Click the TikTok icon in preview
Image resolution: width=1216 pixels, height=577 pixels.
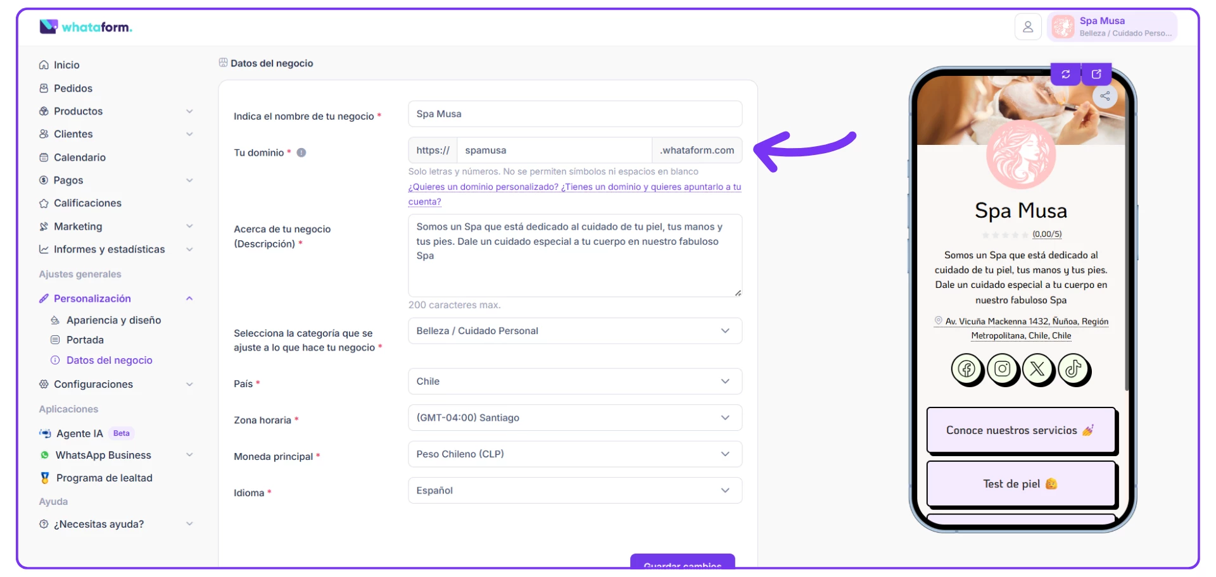(x=1073, y=369)
